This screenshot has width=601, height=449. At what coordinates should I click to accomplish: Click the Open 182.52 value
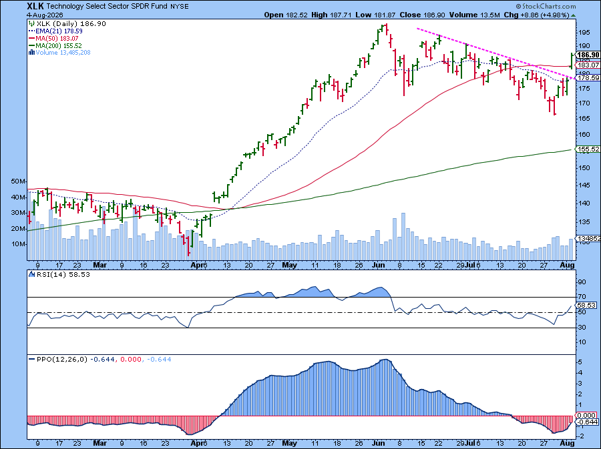286,15
